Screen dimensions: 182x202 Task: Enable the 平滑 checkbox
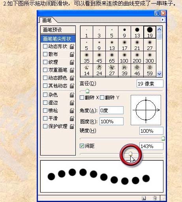(x=45, y=119)
